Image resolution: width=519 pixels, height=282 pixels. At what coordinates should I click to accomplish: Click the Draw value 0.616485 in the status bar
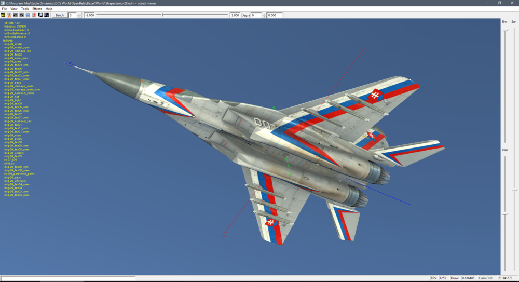(468, 278)
